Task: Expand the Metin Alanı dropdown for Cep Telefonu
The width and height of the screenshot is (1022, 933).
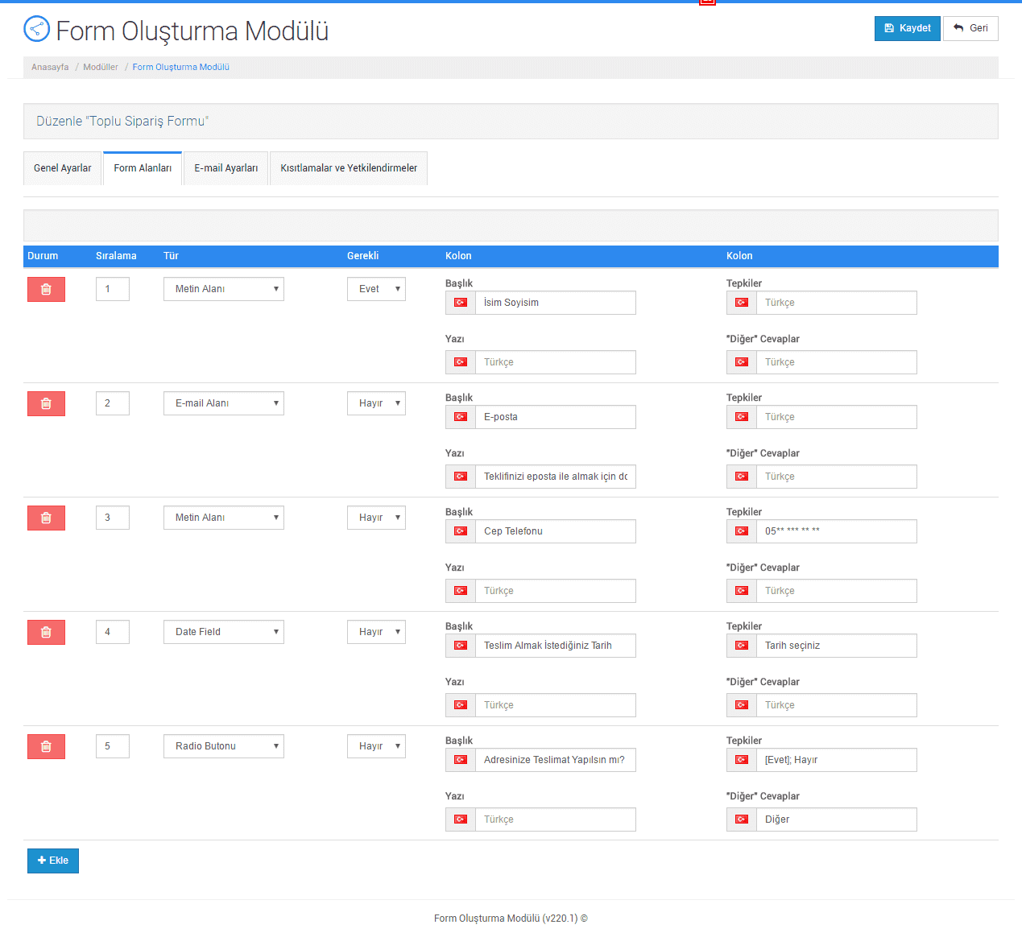Action: point(224,518)
